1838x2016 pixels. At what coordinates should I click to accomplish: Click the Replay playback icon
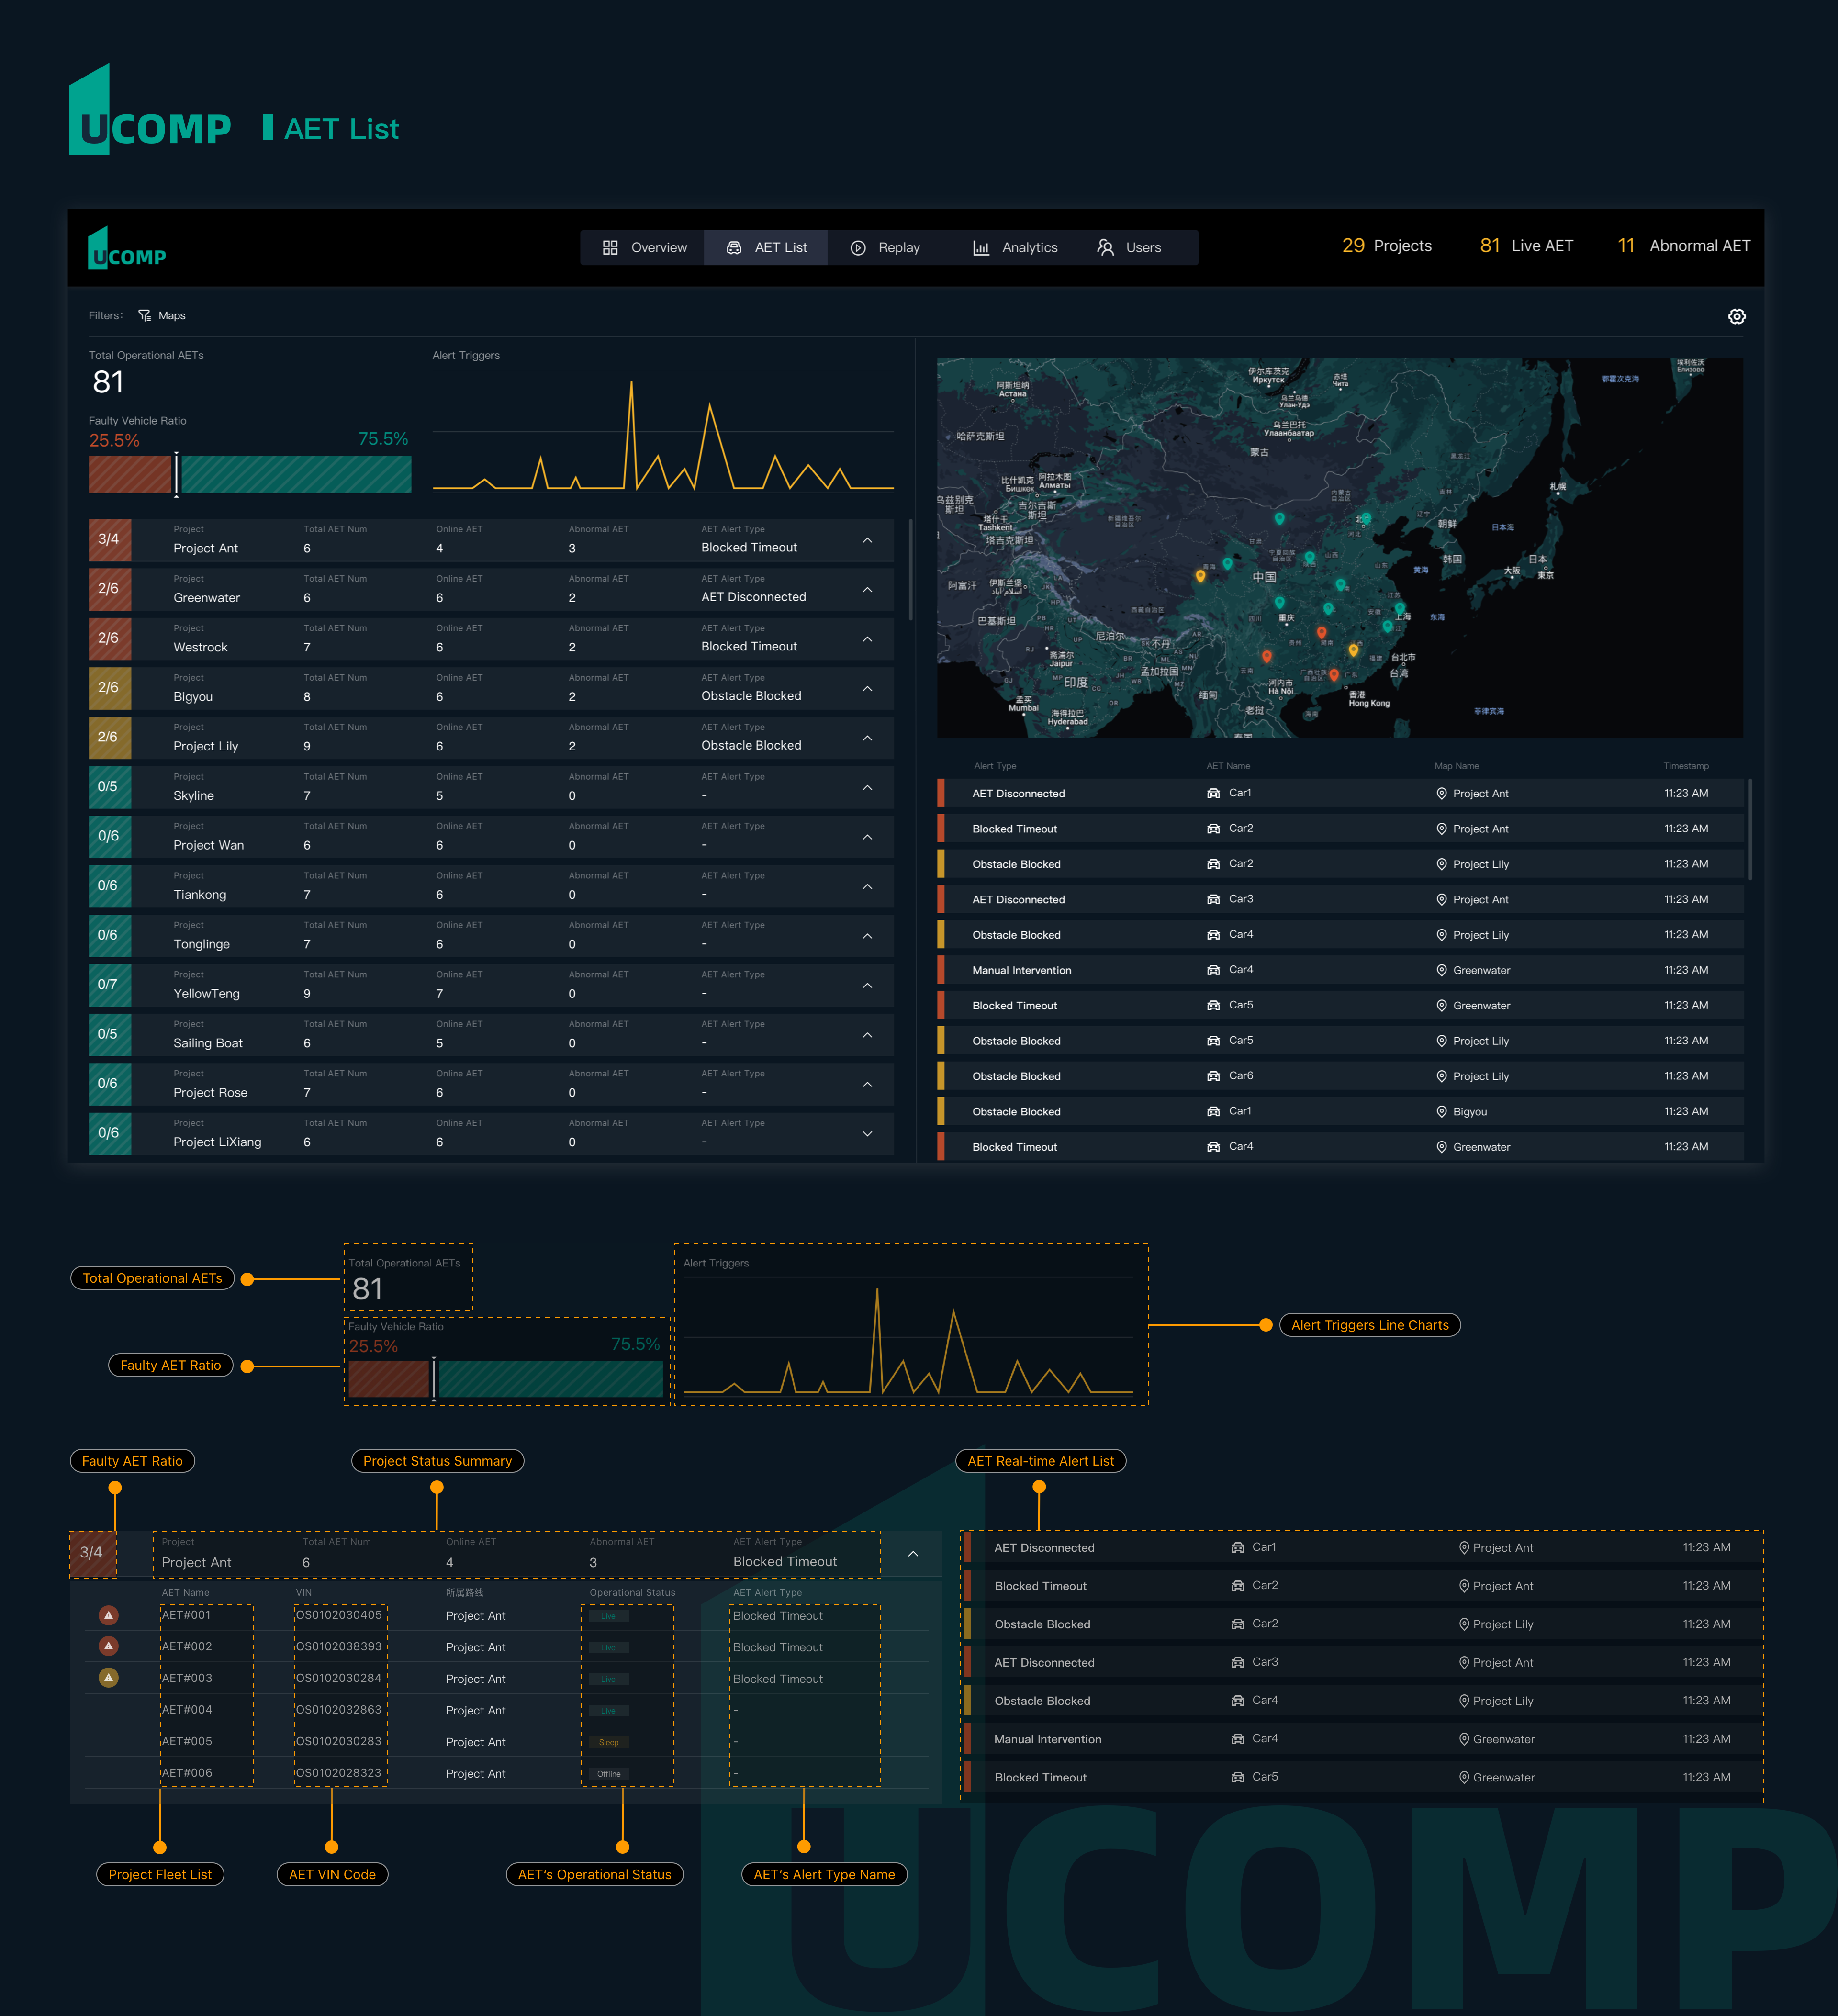858,247
